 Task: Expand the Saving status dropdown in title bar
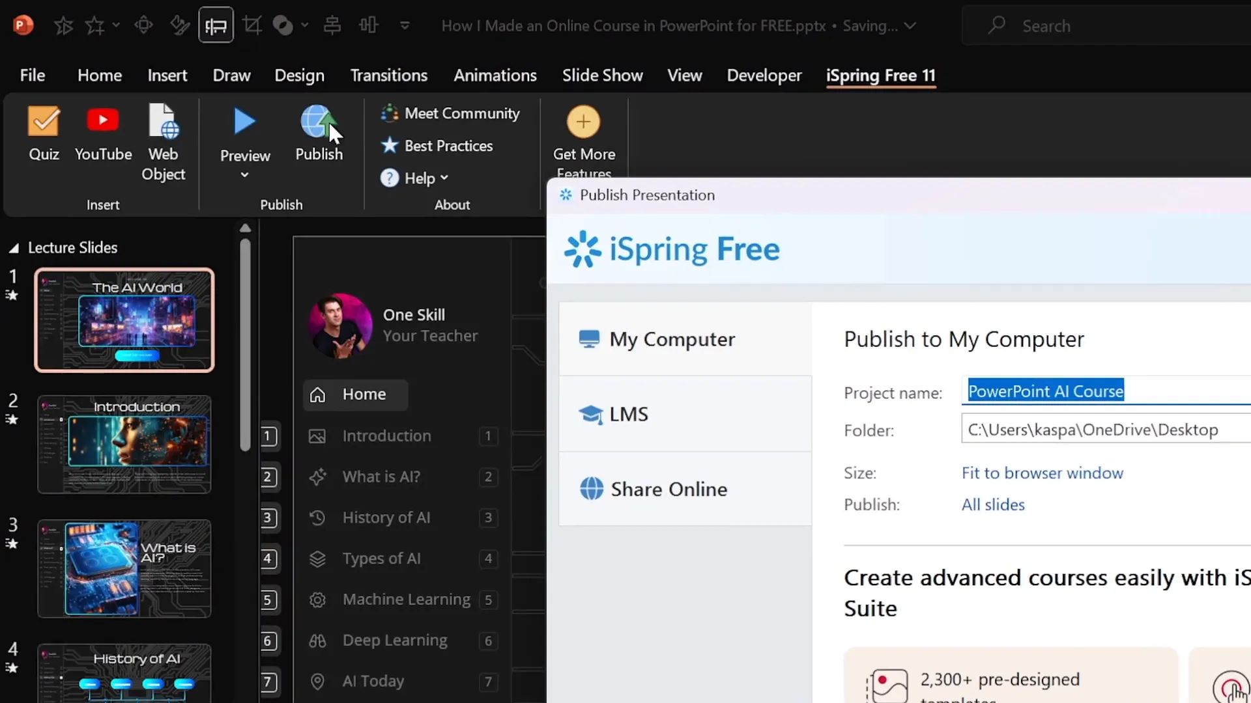point(910,27)
